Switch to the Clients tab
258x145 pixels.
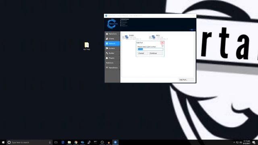pos(112,39)
